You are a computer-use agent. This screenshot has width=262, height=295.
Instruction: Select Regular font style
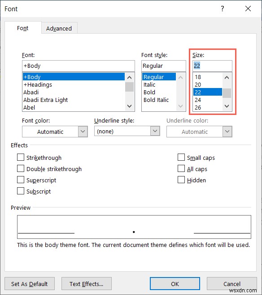point(159,77)
